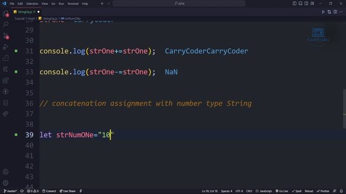
Task: Change line ending via CRLF item
Action: (249, 191)
